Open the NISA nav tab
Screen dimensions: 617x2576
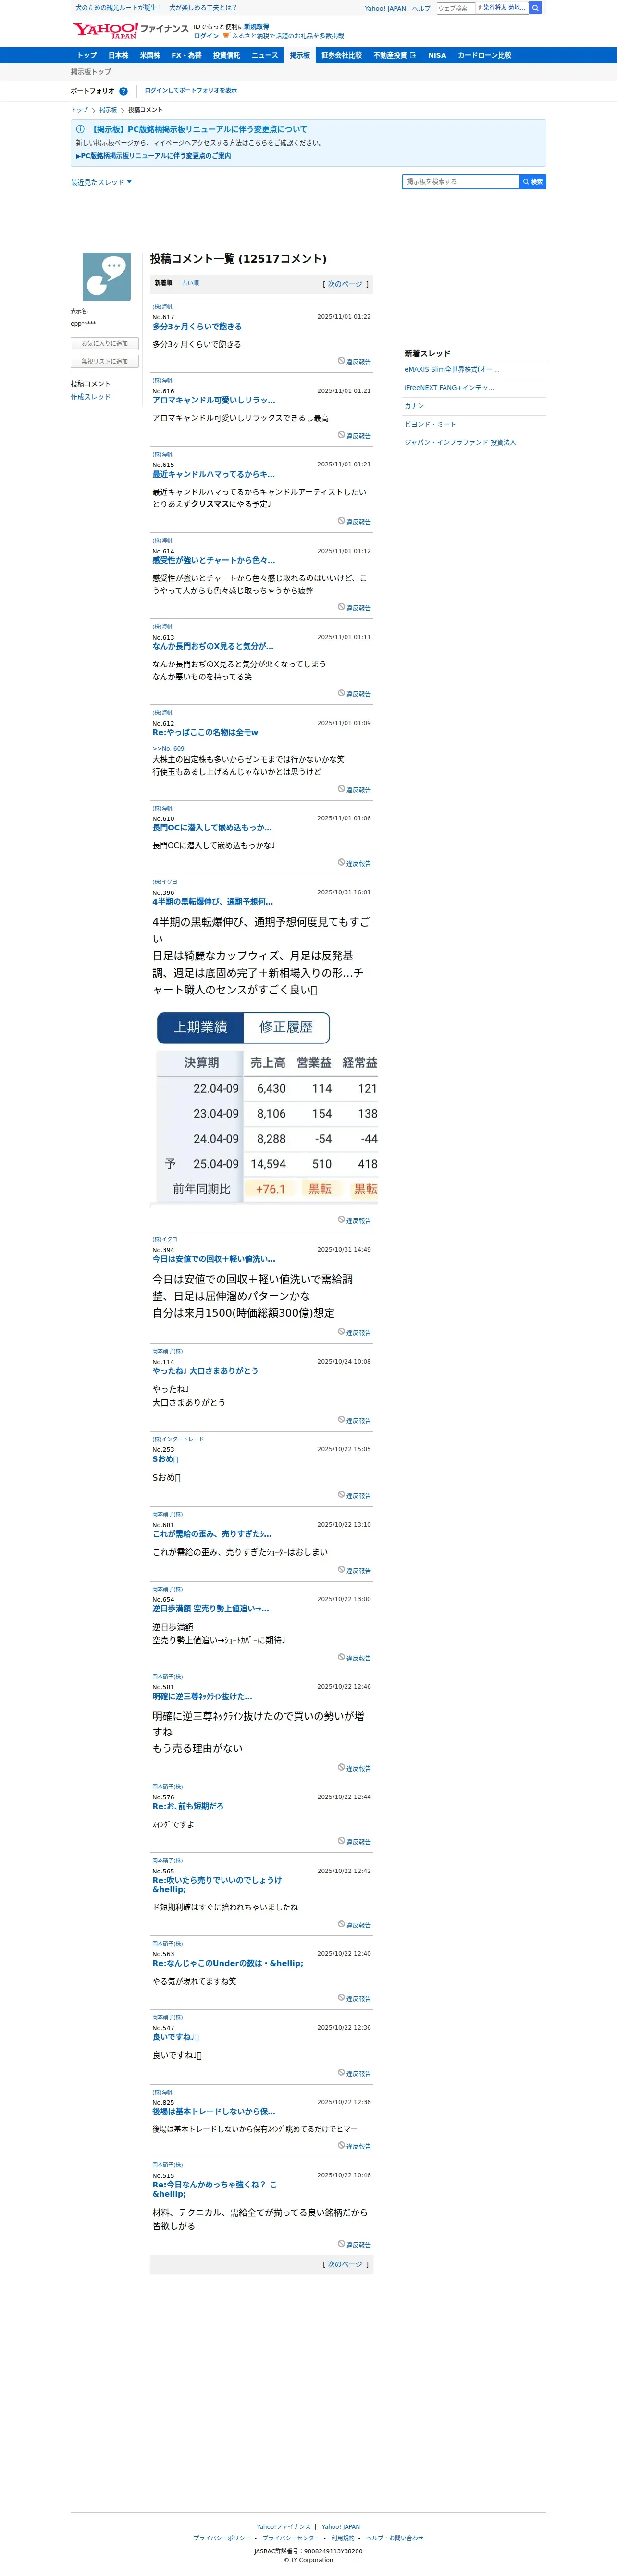tap(437, 56)
